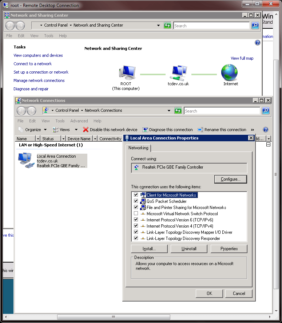Click Disable this network device
The image size is (282, 323).
pyautogui.click(x=110, y=130)
